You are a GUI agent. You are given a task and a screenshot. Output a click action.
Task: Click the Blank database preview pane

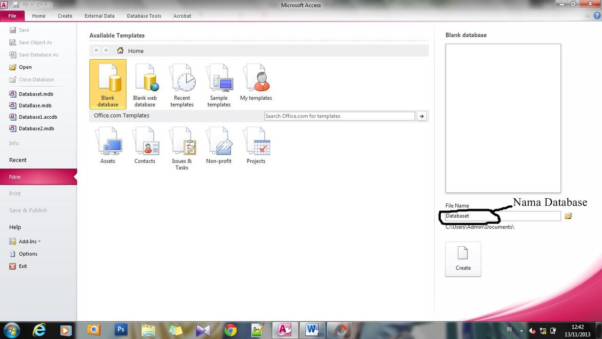pyautogui.click(x=503, y=118)
